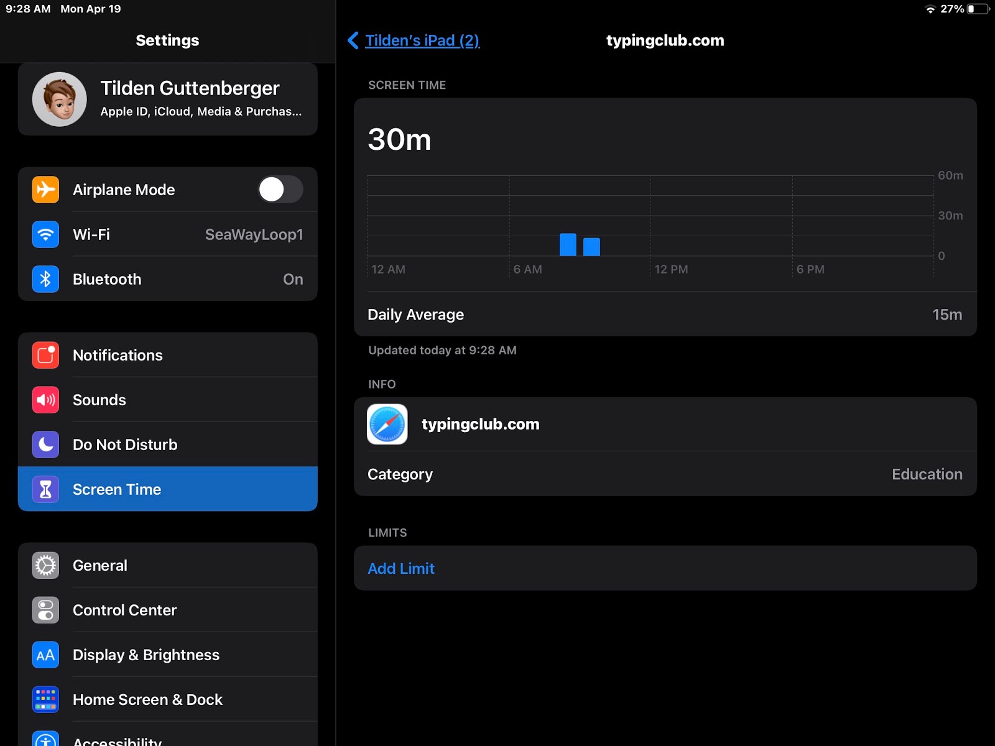Open Display & Brightness settings
The image size is (995, 746).
(168, 655)
